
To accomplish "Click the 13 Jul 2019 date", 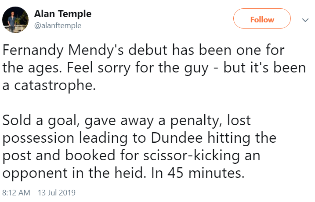I will pyautogui.click(x=57, y=193).
